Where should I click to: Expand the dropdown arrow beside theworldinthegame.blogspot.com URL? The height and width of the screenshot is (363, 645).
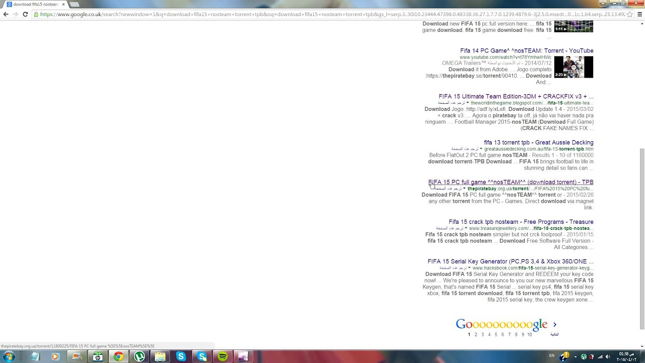pos(468,103)
